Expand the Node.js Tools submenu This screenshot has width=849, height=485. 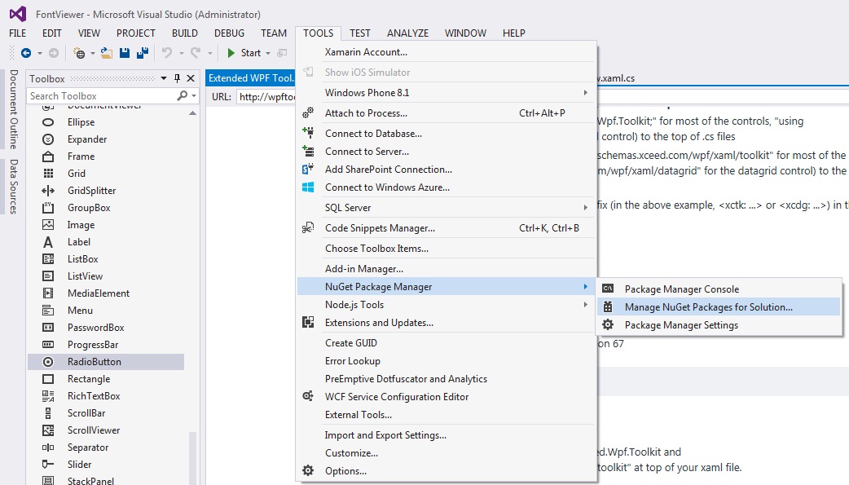(x=585, y=305)
